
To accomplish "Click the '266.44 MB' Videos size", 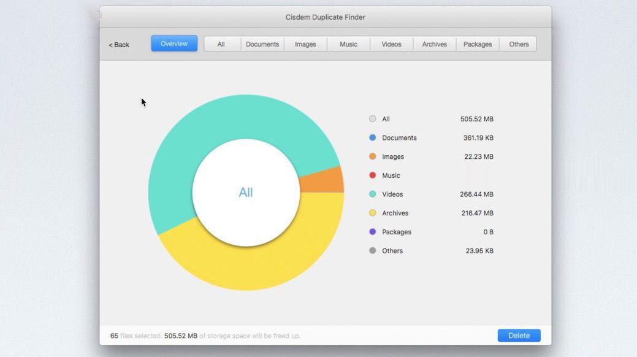I will [x=477, y=194].
